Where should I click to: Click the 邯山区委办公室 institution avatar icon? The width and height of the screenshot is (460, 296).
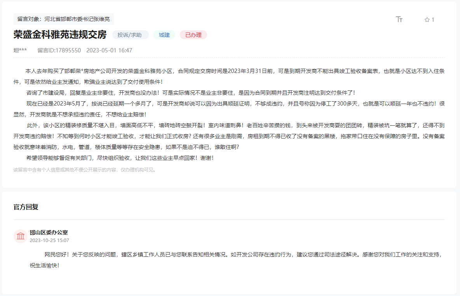(21, 236)
